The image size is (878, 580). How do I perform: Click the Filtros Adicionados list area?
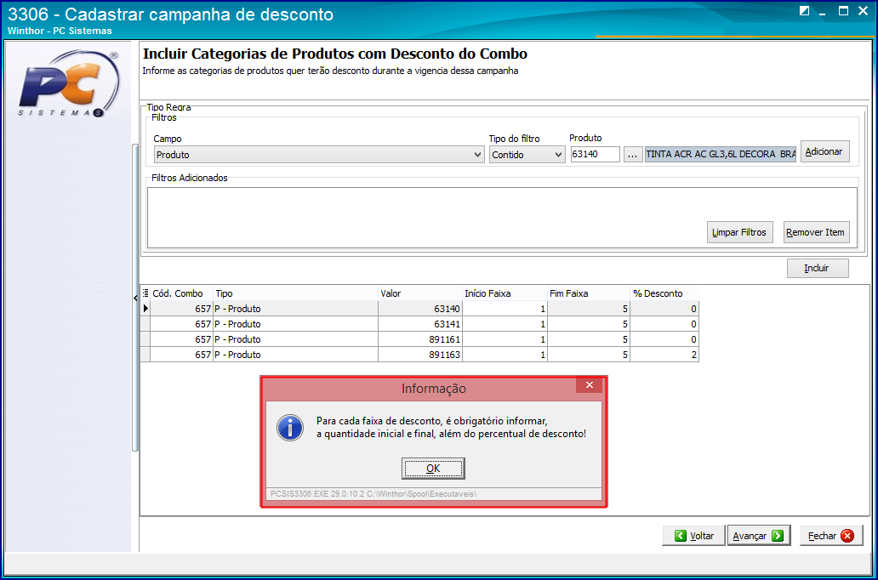click(x=502, y=217)
